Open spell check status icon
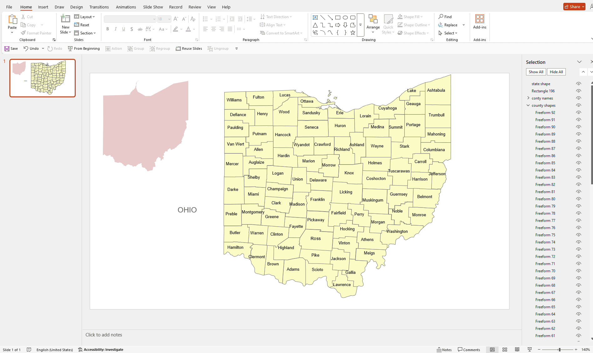Screen dimensions: 593x353 coord(29,350)
